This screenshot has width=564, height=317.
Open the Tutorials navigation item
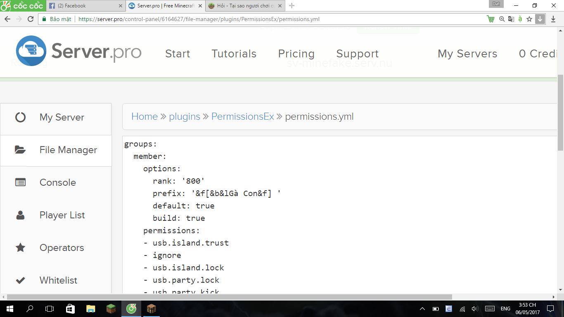point(234,54)
